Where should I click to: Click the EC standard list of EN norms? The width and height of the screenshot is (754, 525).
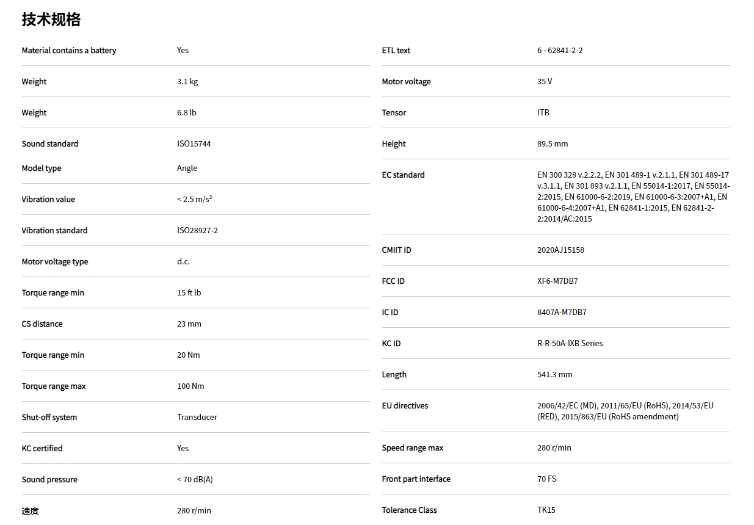pos(633,197)
